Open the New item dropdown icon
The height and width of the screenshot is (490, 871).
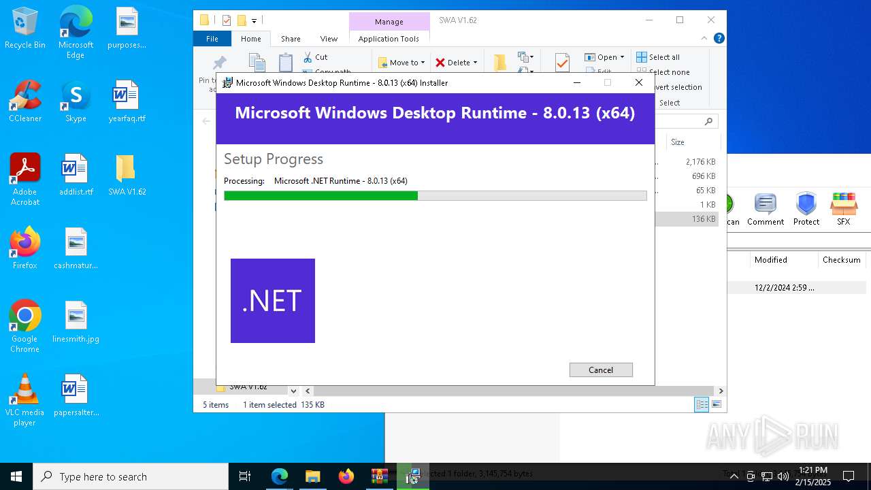(525, 57)
